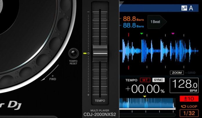Click the 128.0 BPM display box
This screenshot has width=202, height=118.
click(x=184, y=85)
